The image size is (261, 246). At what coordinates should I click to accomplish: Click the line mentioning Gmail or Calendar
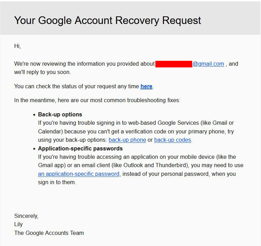click(136, 123)
